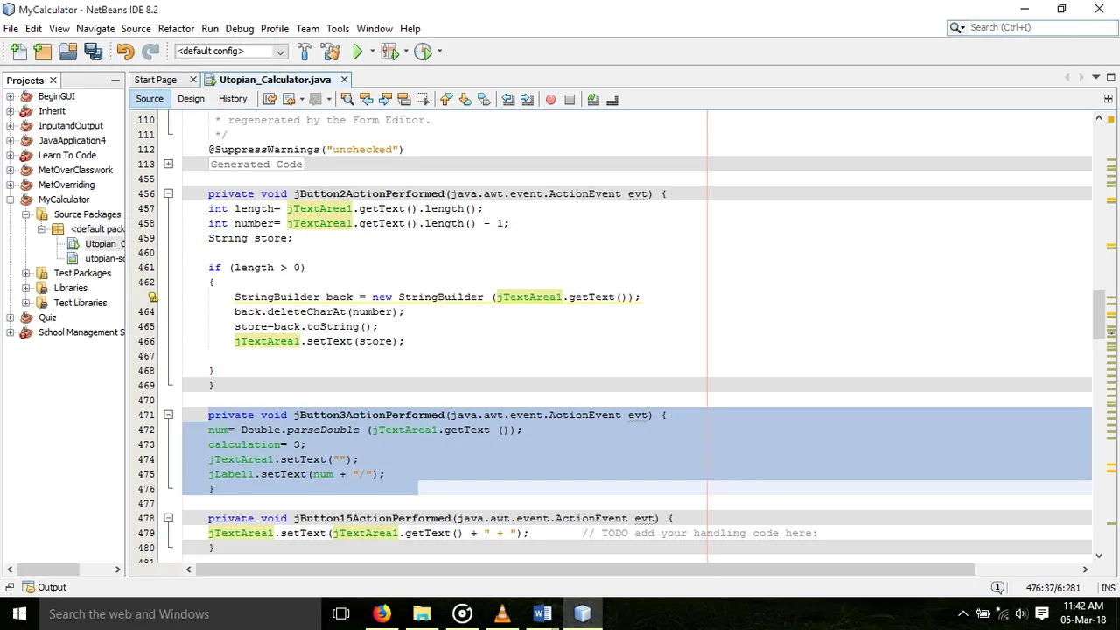Expand the BeginGUI project node
1120x630 pixels.
tap(10, 96)
